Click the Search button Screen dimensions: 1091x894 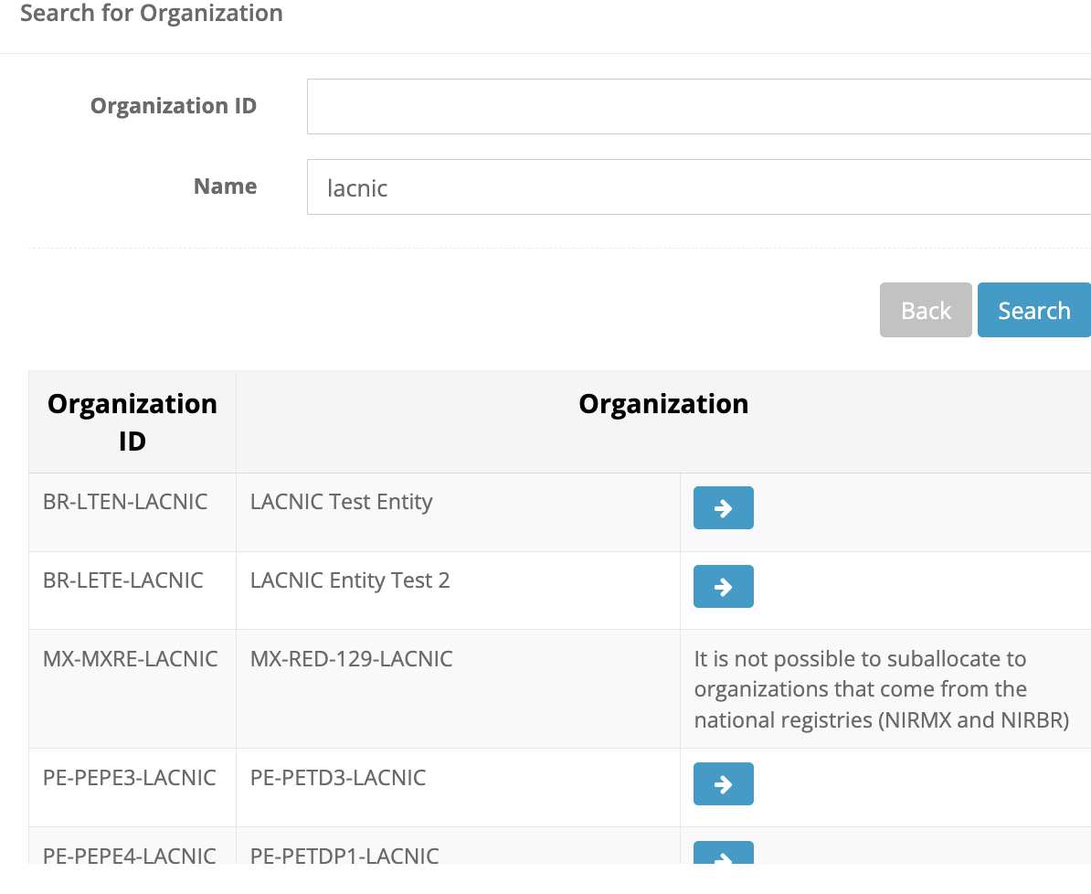pyautogui.click(x=1034, y=310)
